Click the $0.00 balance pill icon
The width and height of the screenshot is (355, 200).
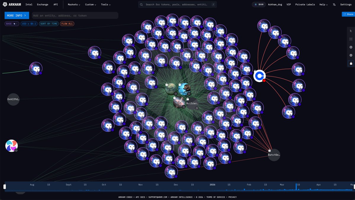click(256, 5)
